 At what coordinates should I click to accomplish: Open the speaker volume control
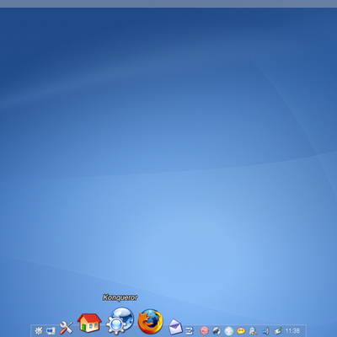click(265, 331)
